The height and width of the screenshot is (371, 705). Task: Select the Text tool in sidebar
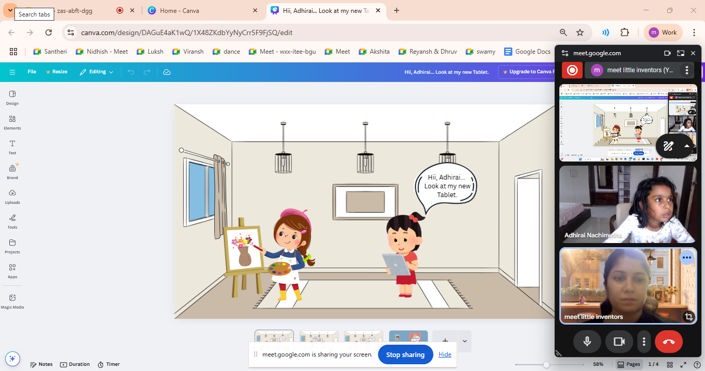tap(12, 147)
